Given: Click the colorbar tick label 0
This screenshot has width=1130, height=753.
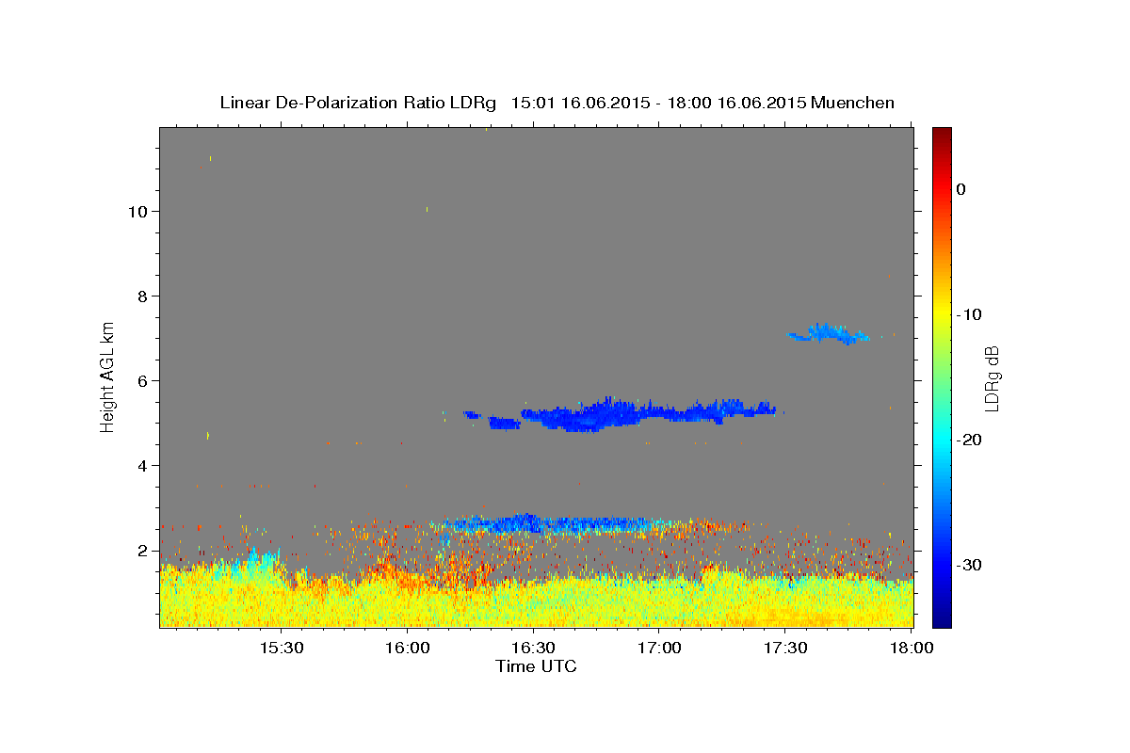Looking at the screenshot, I should (x=961, y=189).
